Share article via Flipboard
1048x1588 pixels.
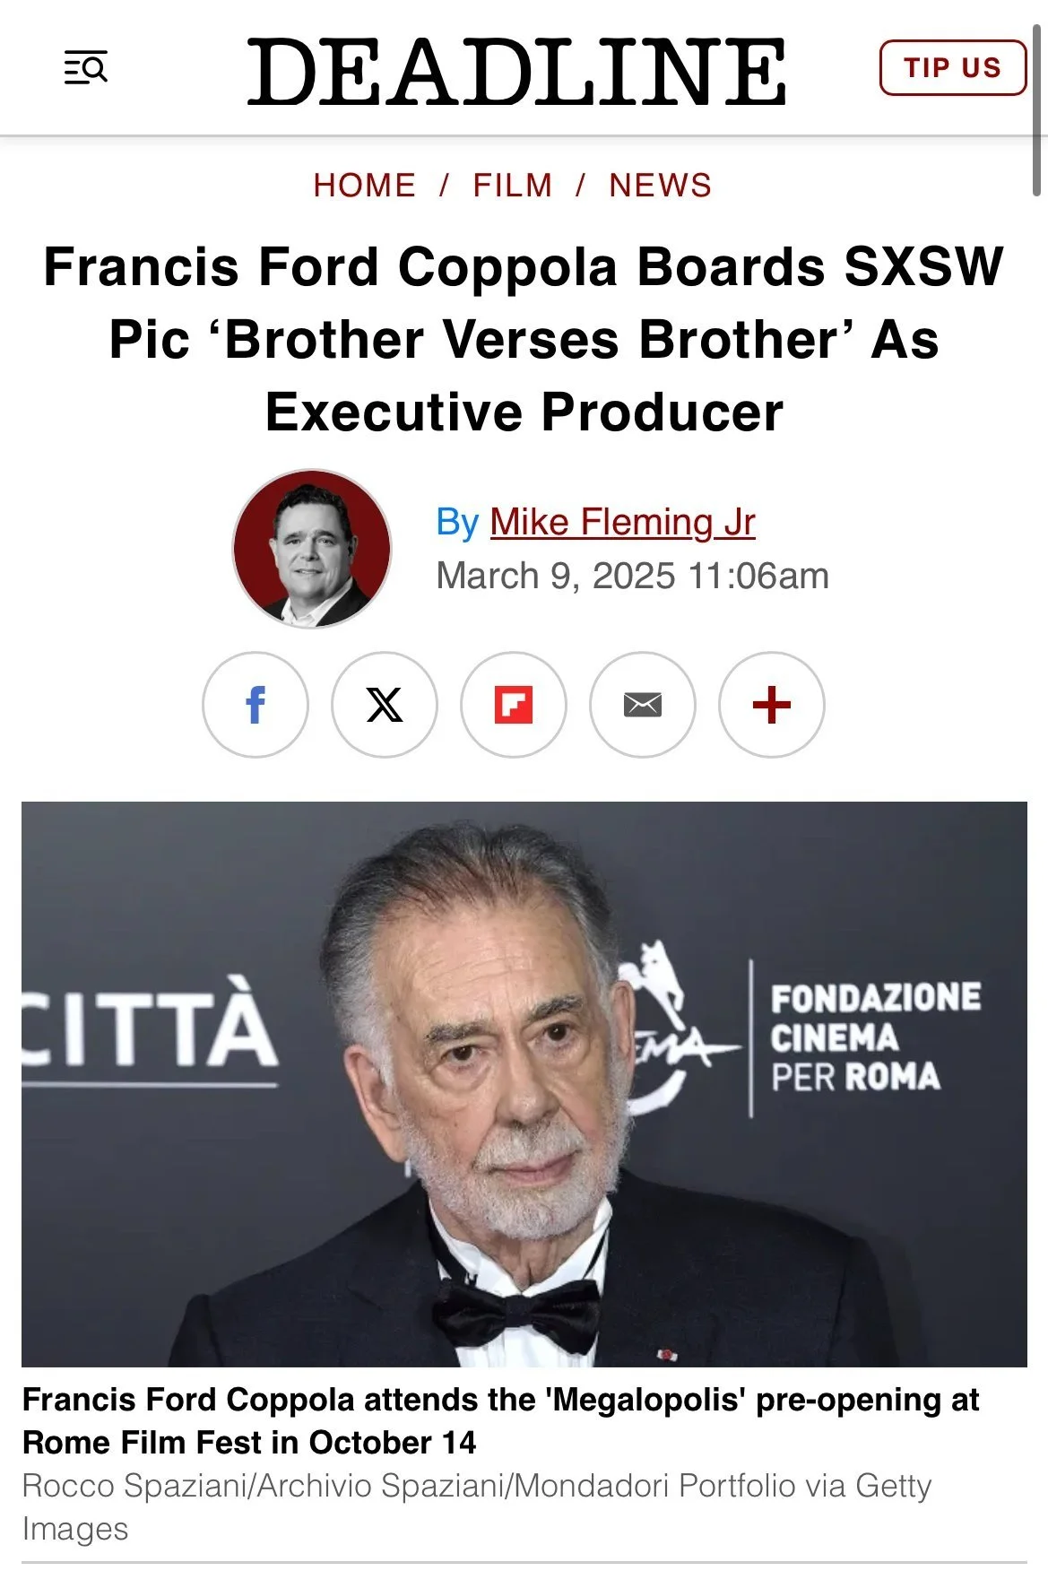[514, 705]
